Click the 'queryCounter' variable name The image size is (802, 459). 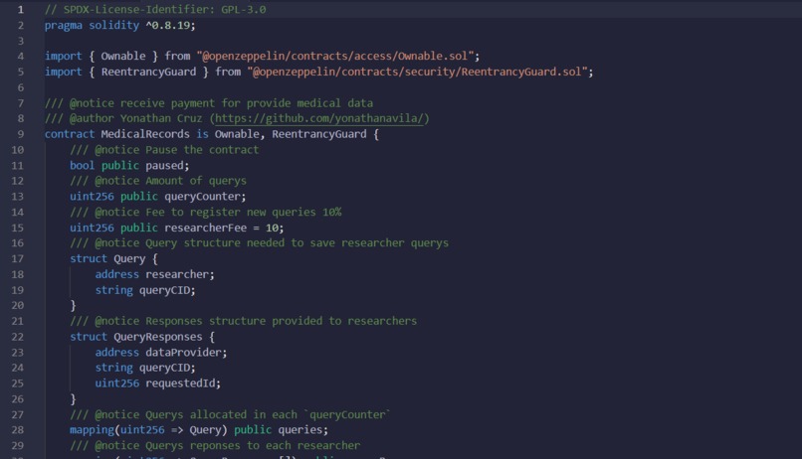coord(202,197)
